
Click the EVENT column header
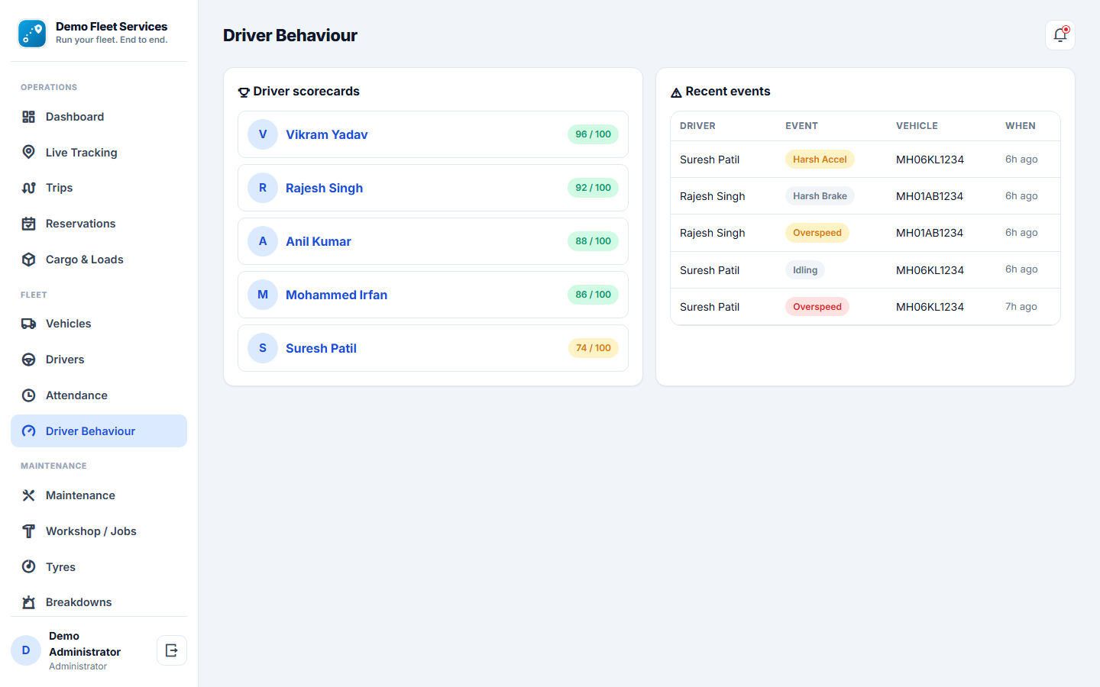pos(801,126)
